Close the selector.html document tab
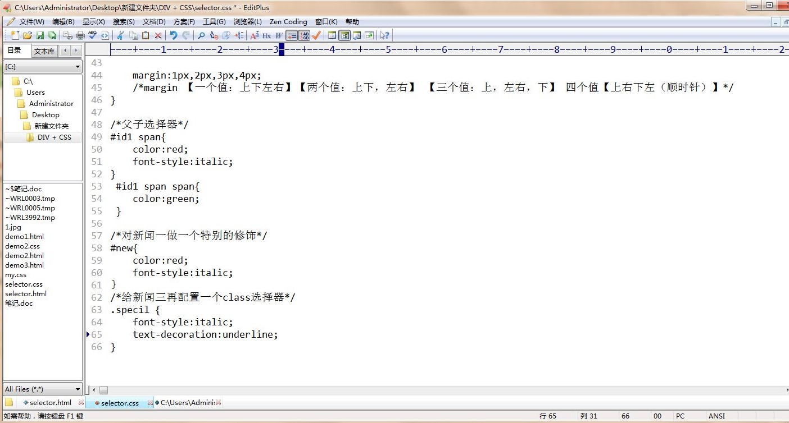 pyautogui.click(x=81, y=402)
